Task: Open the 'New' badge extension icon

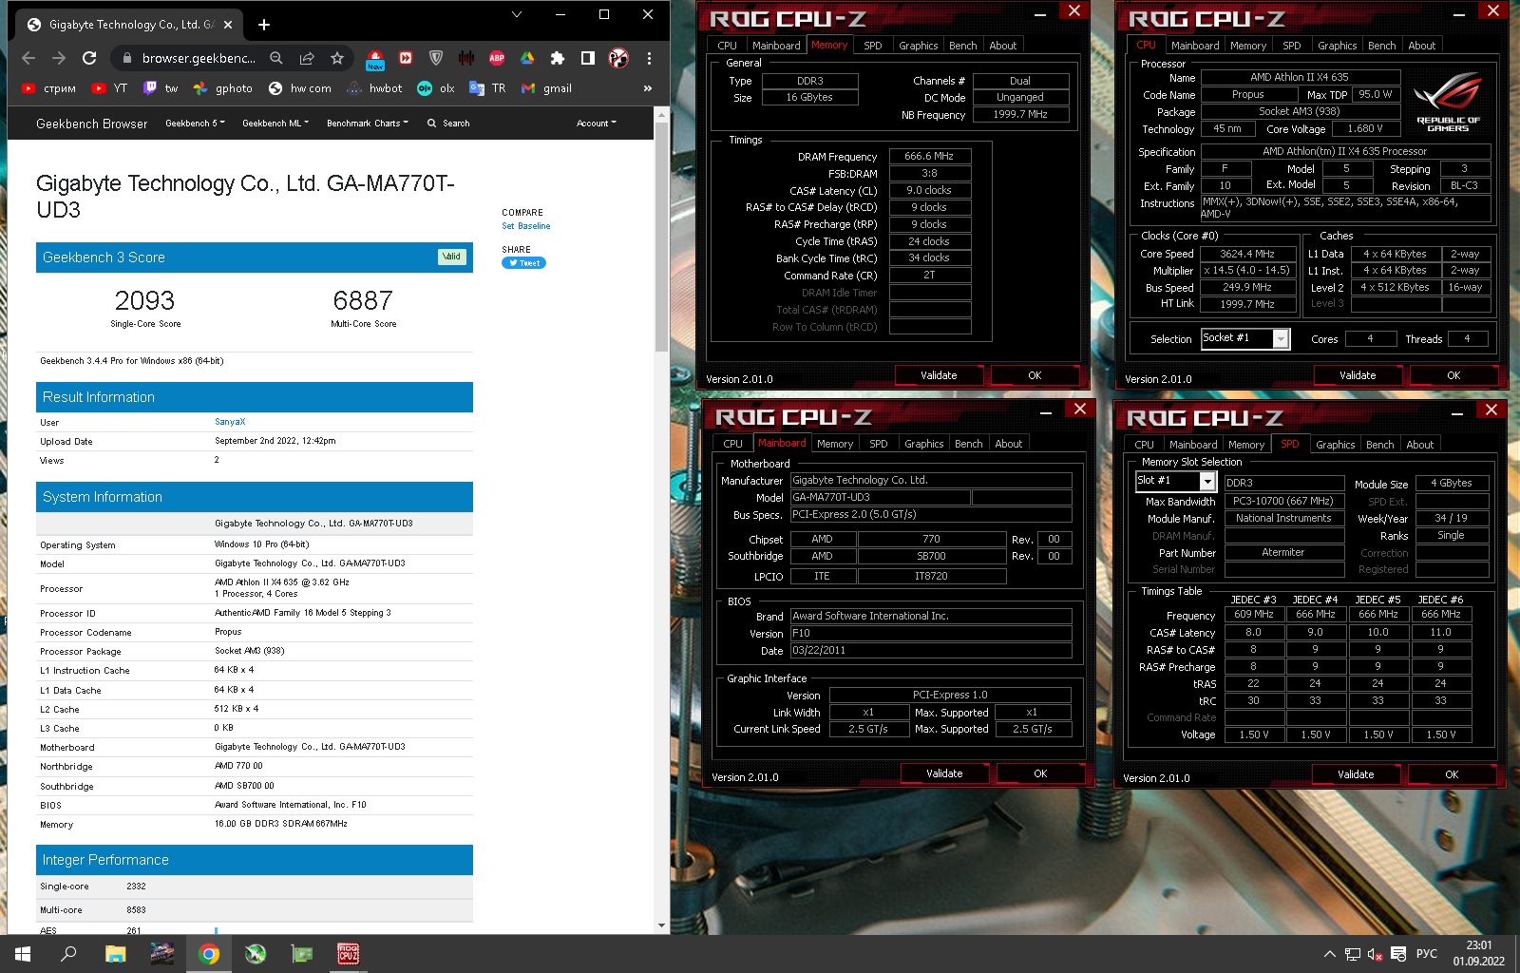Action: pyautogui.click(x=375, y=60)
